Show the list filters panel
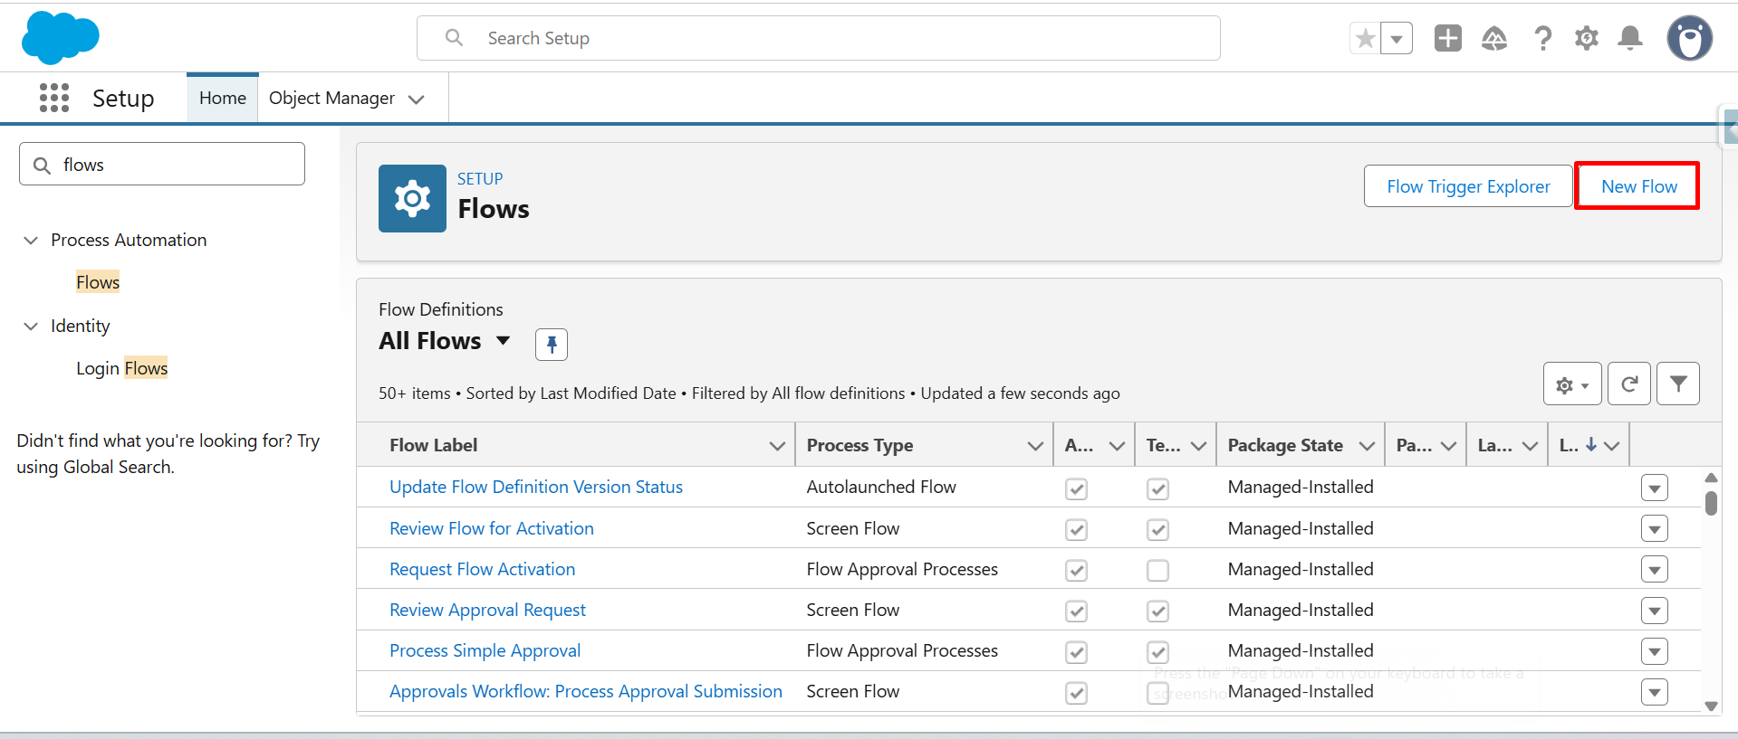Image resolution: width=1738 pixels, height=739 pixels. coord(1678,384)
